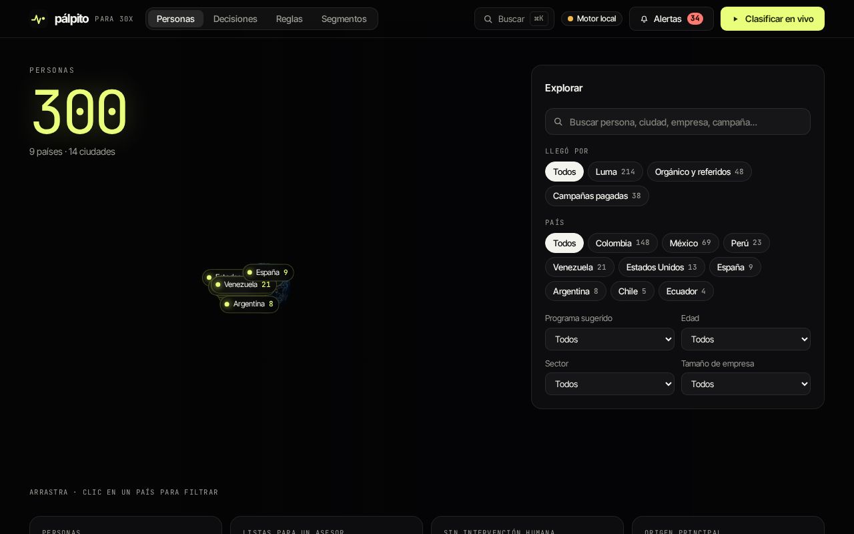Filter by Estados Unidos chip
Screen dimensions: 854x534
(x=662, y=267)
